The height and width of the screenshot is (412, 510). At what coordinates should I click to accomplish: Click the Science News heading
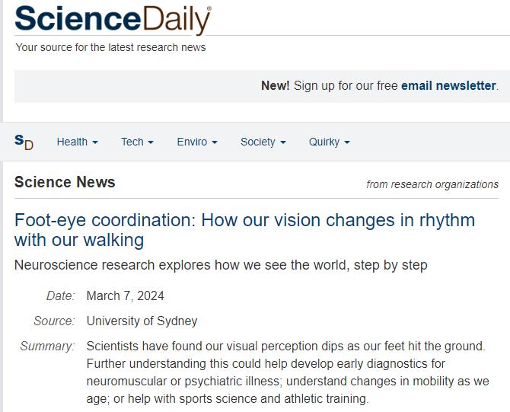(x=65, y=182)
